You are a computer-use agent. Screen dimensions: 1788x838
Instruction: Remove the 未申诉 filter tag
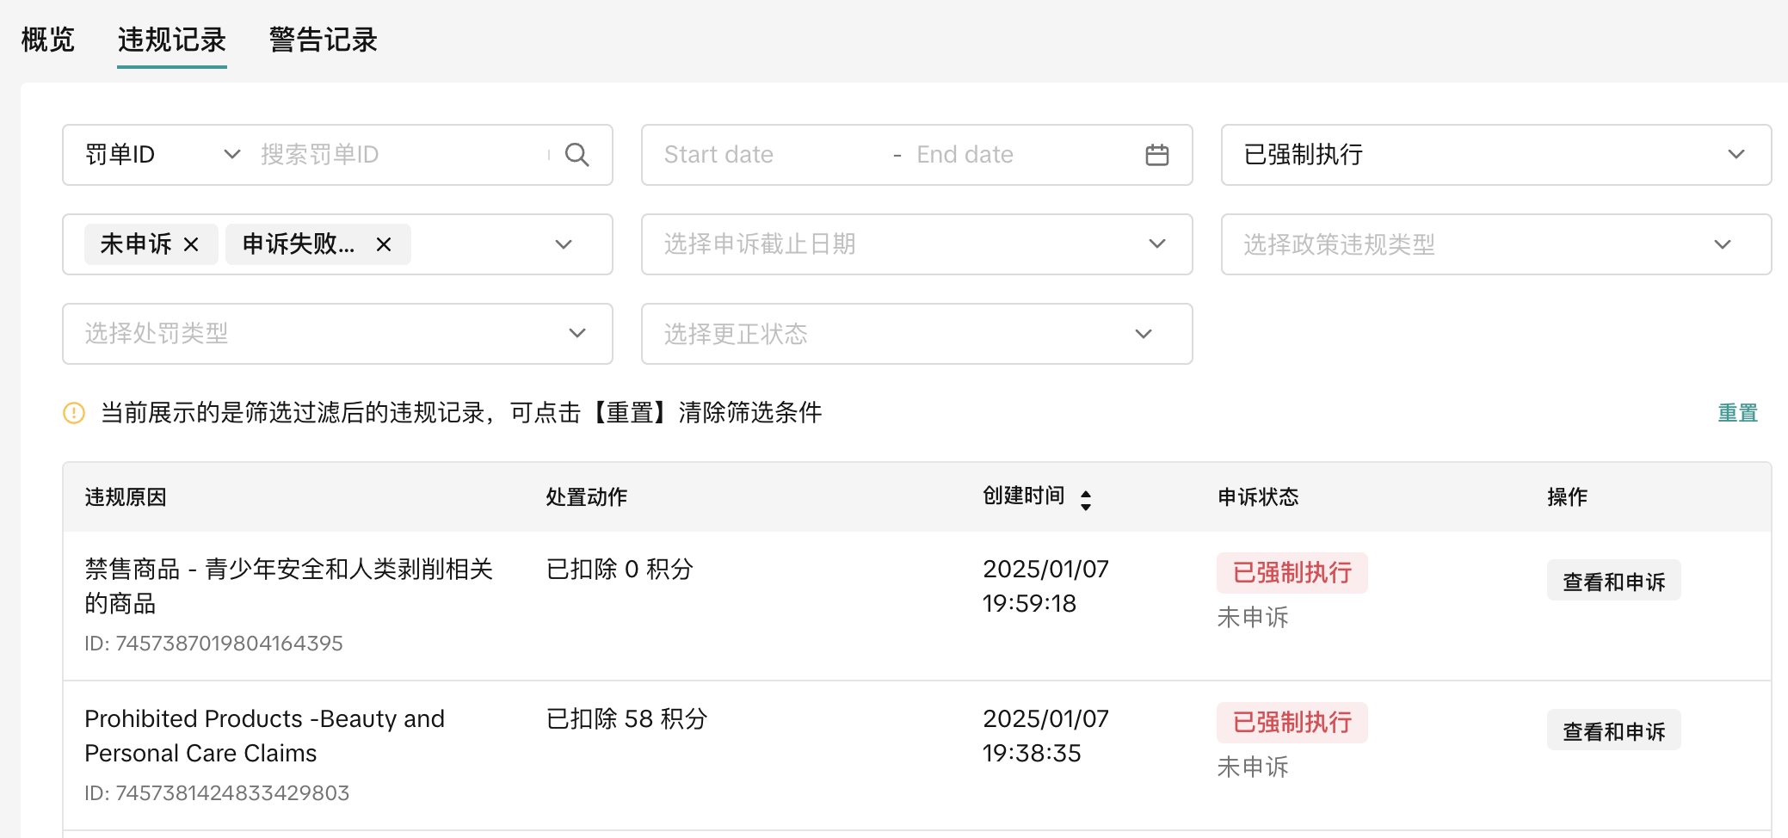point(191,245)
